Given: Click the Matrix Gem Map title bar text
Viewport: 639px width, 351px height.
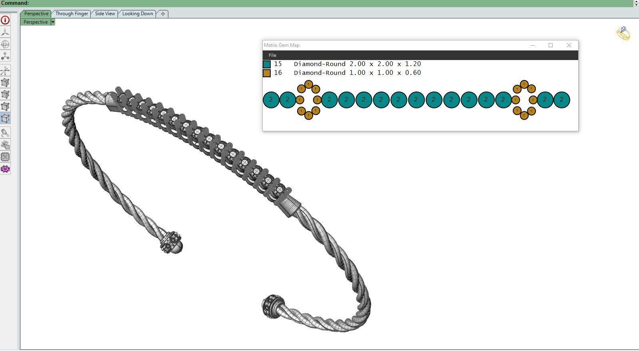Looking at the screenshot, I should [282, 45].
